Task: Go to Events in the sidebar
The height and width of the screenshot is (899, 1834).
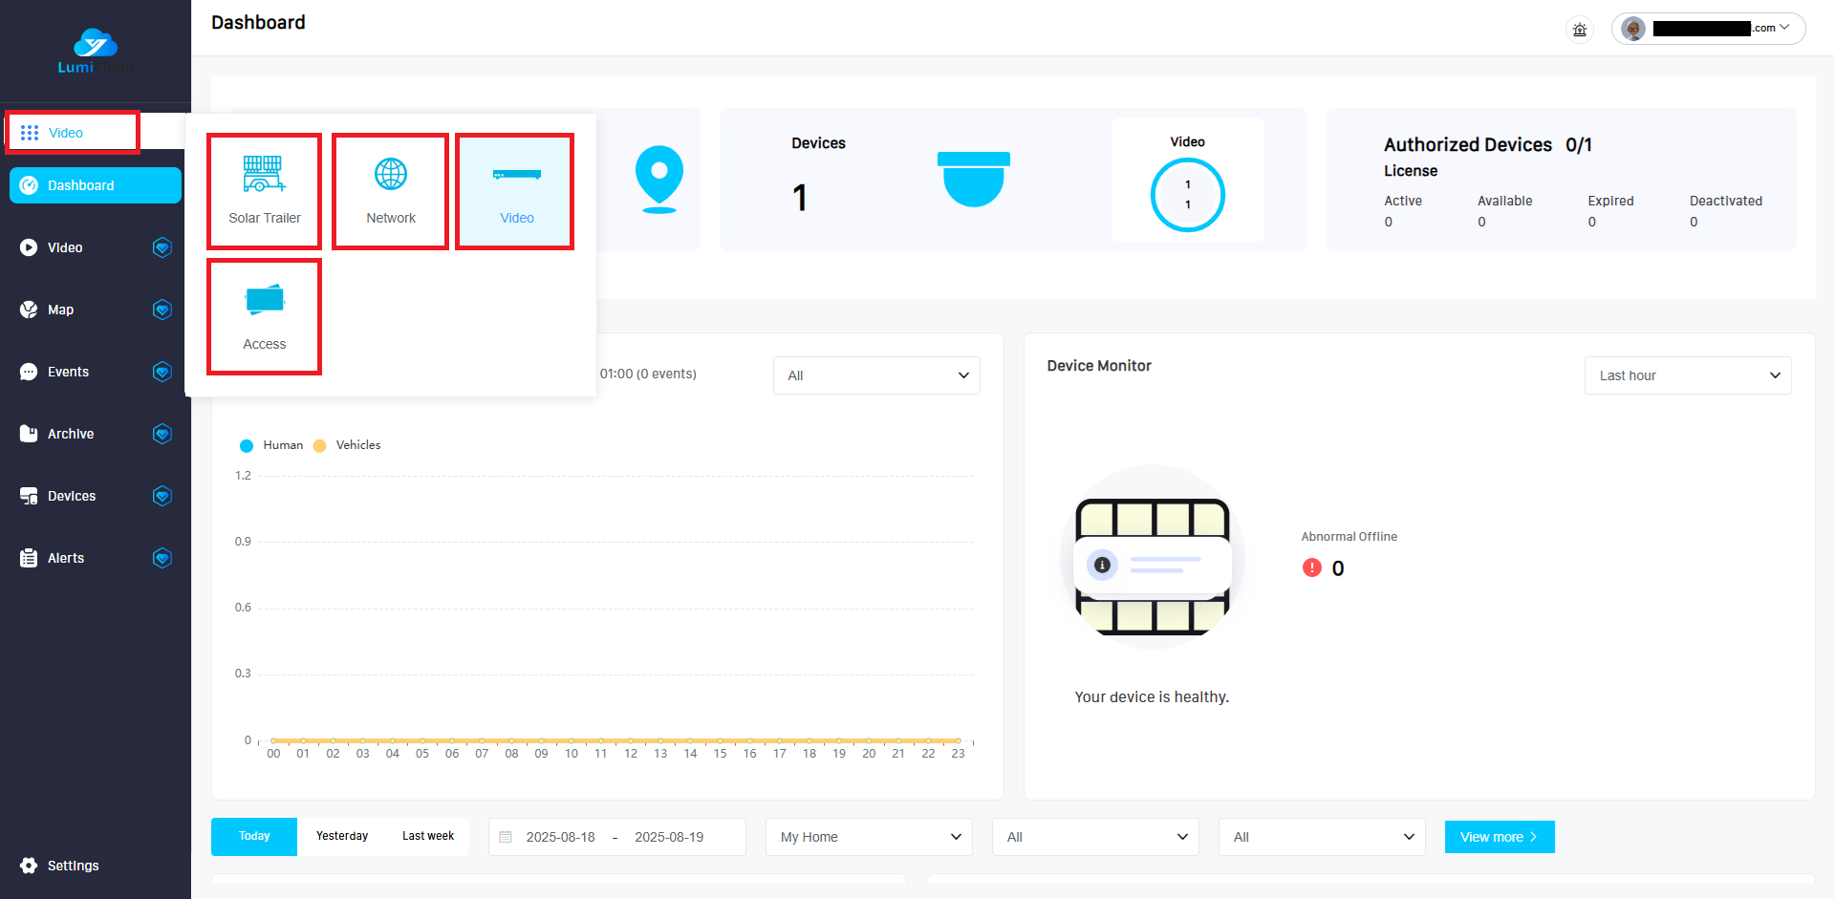Action: click(x=68, y=372)
